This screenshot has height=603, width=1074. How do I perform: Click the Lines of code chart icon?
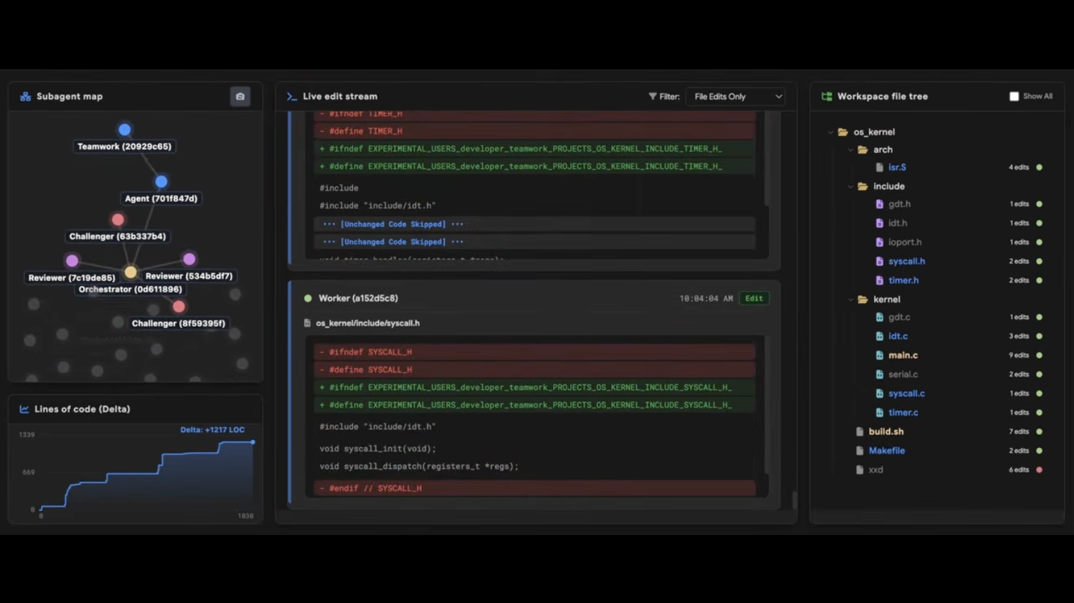(25, 409)
